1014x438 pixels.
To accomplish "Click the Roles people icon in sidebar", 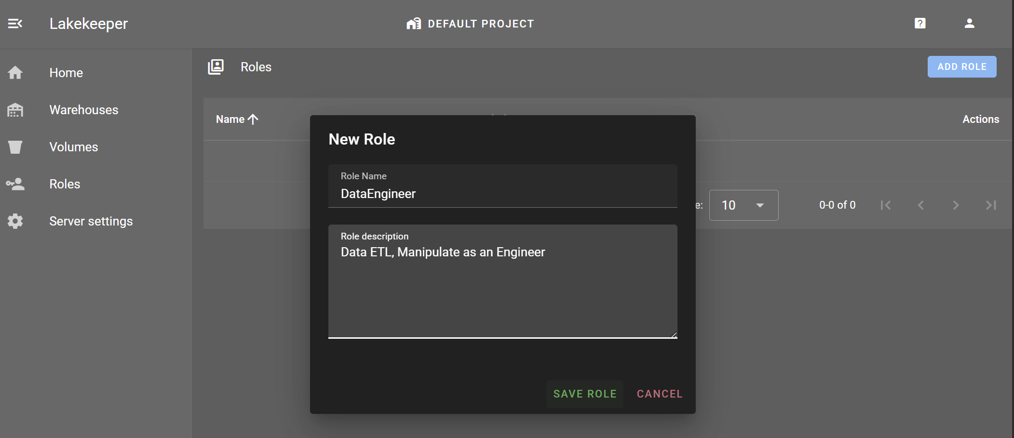I will [15, 184].
